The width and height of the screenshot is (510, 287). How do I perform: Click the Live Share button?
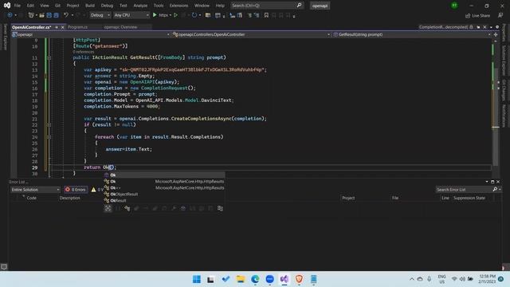click(477, 15)
